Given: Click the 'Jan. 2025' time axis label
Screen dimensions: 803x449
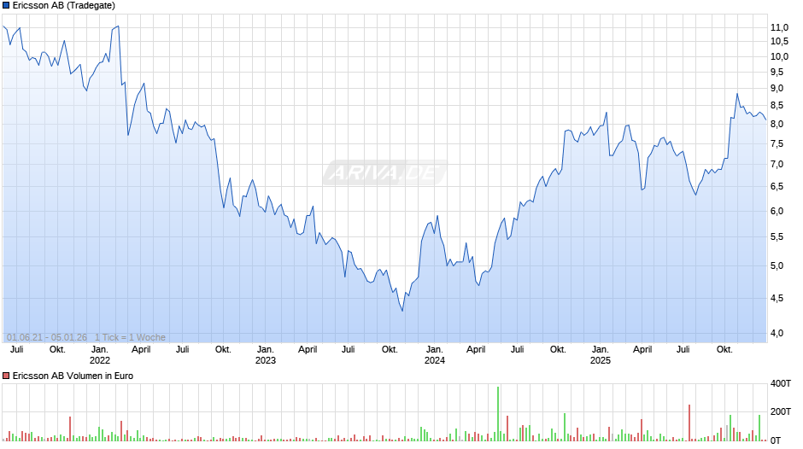Looking at the screenshot, I should [x=601, y=355].
